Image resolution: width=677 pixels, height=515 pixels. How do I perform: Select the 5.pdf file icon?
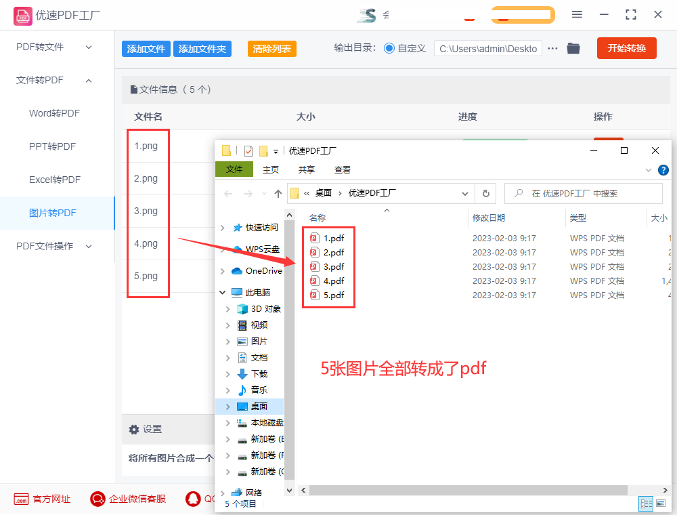point(314,295)
